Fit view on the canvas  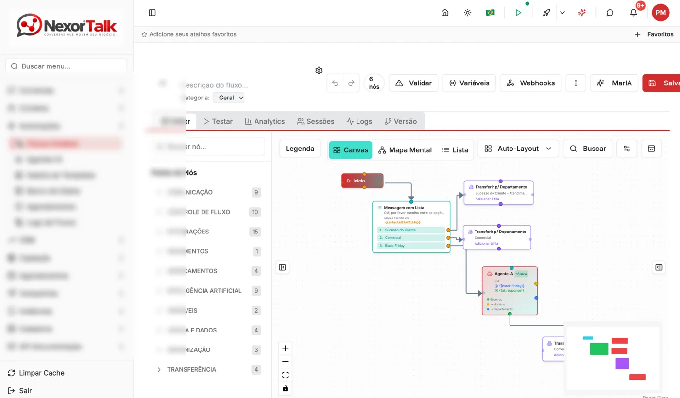point(285,375)
